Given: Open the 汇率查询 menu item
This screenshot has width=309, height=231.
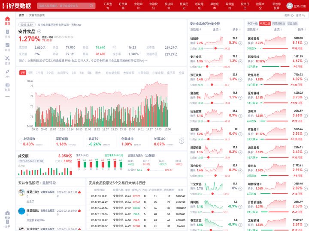Looking at the screenshot, I should click(108, 6).
